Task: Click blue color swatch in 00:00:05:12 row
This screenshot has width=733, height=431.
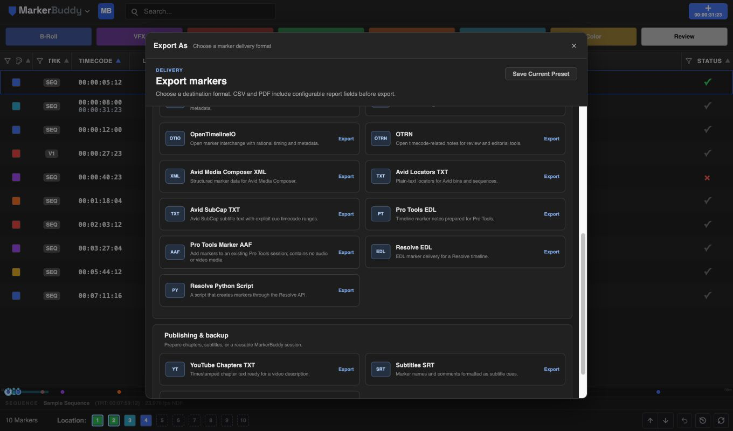Action: coord(16,82)
